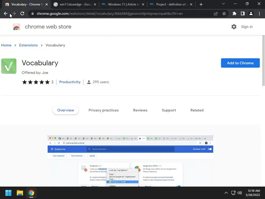Image resolution: width=265 pixels, height=199 pixels.
Task: Open the Chrome three-dot menu
Action: [259, 13]
